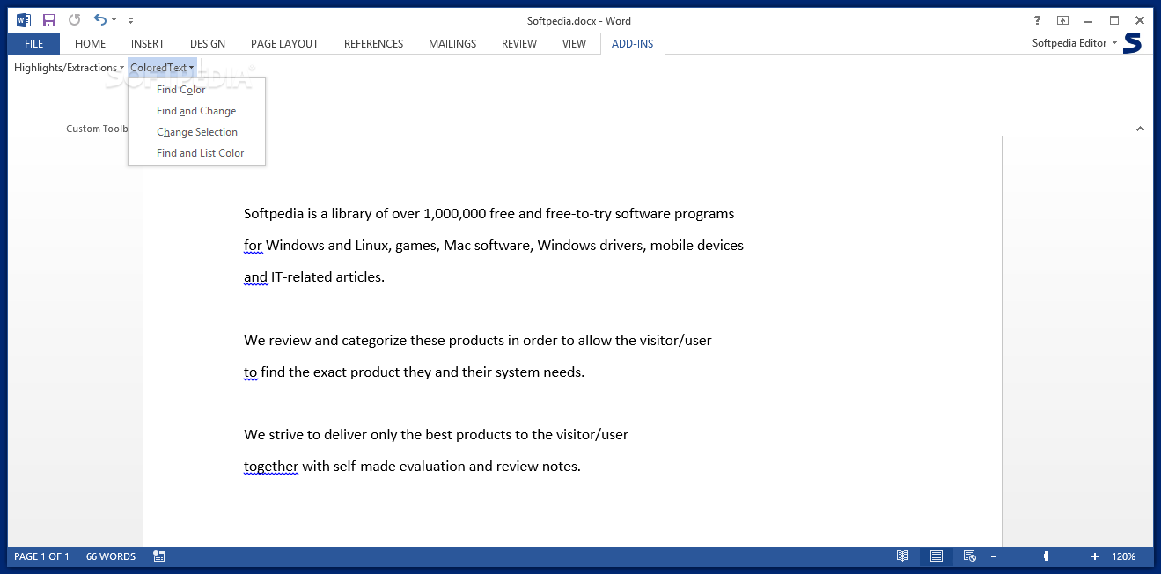
Task: Click '1,000,000' in the document
Action: [x=456, y=214]
